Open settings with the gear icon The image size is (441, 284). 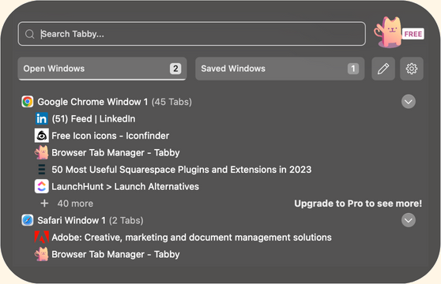tap(412, 69)
